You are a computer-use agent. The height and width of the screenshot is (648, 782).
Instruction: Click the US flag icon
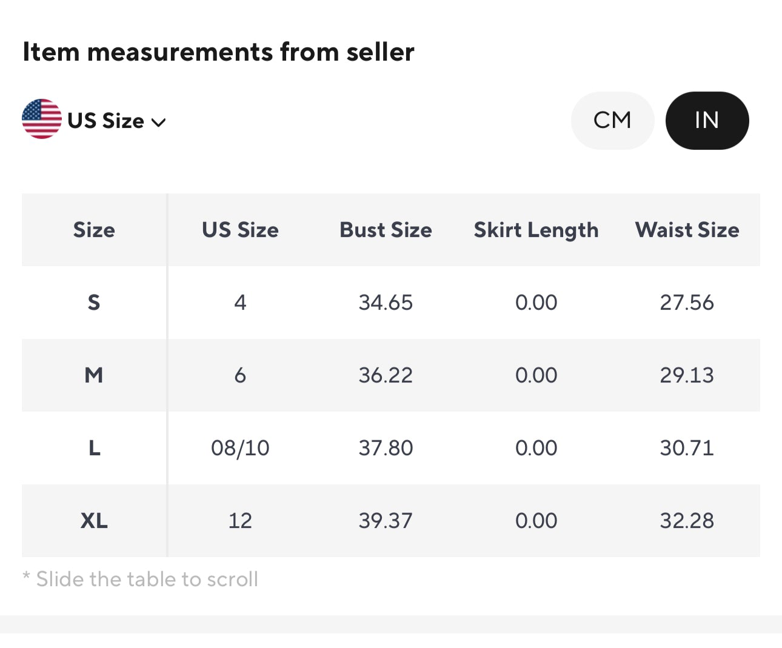point(41,119)
